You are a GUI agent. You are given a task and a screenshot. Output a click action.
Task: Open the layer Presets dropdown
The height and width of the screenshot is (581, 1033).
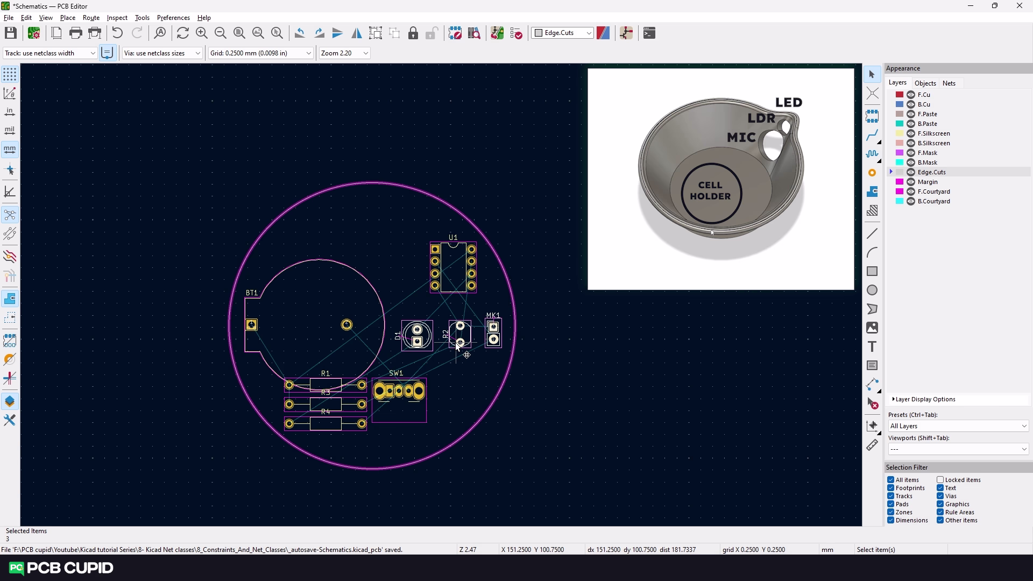point(958,426)
